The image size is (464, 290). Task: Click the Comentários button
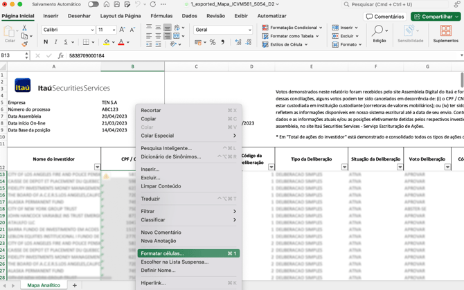coord(385,17)
